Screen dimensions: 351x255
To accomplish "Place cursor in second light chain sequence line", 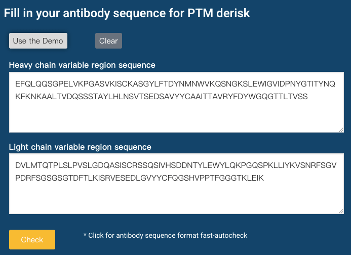I will [x=139, y=178].
